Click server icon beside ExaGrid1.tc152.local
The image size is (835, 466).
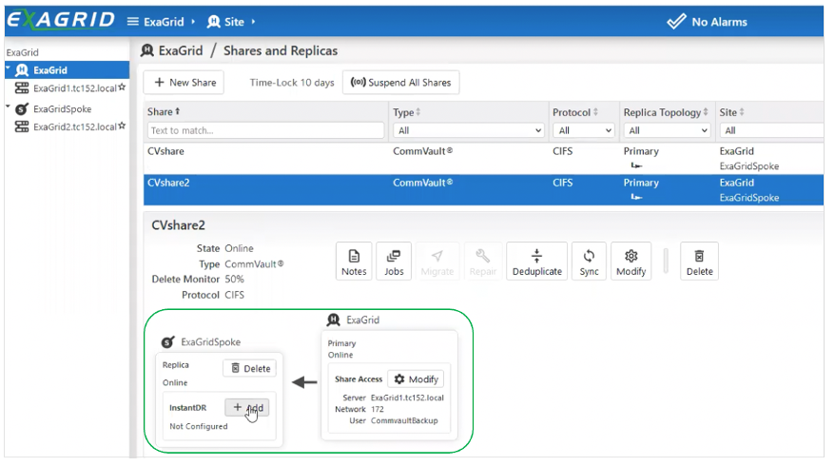[x=22, y=87]
